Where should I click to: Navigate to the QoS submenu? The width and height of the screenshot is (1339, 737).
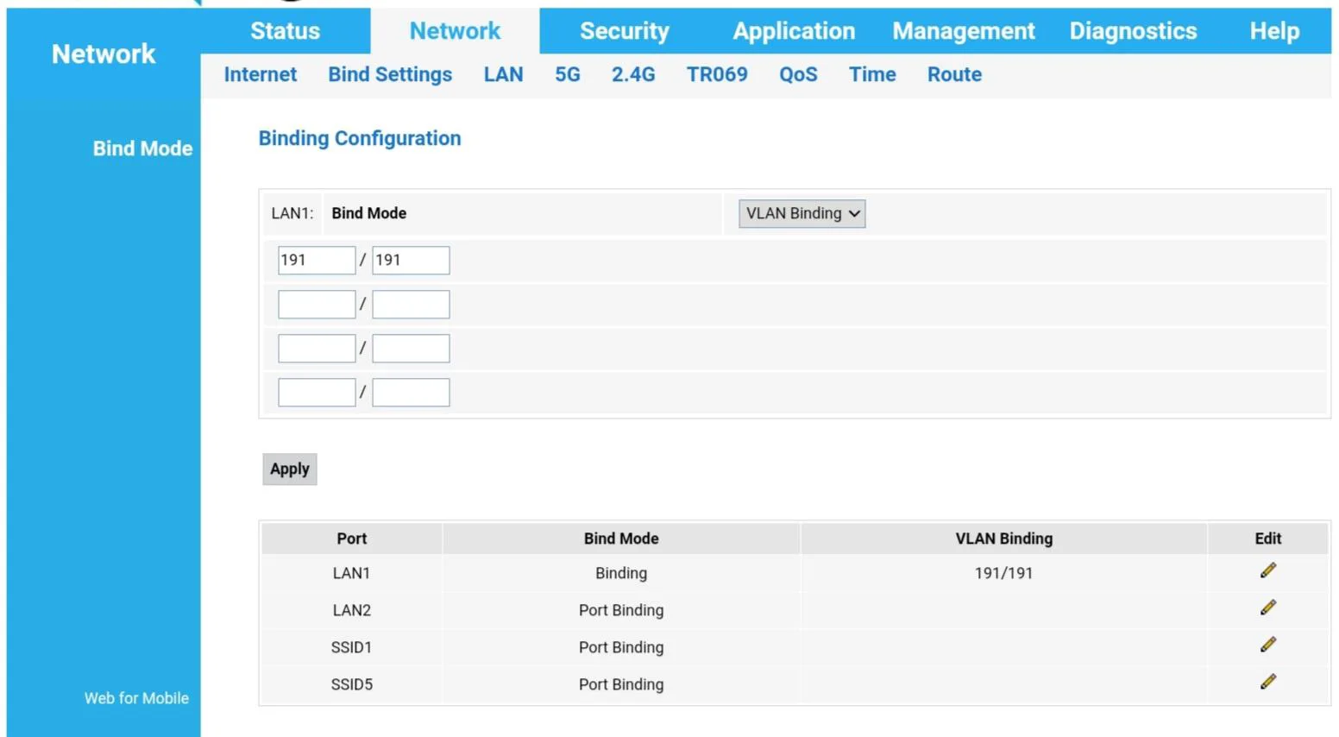(797, 75)
